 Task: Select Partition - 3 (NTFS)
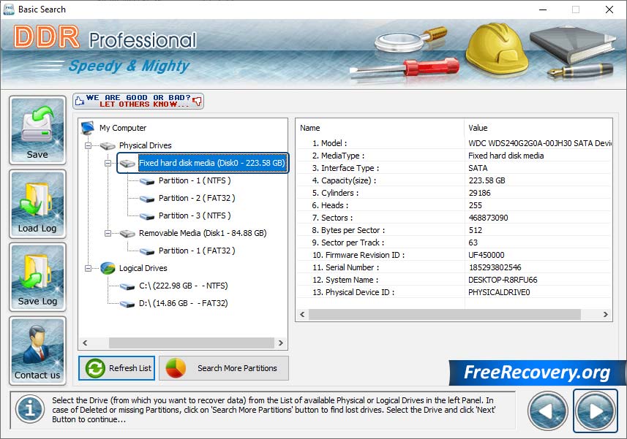pyautogui.click(x=195, y=215)
